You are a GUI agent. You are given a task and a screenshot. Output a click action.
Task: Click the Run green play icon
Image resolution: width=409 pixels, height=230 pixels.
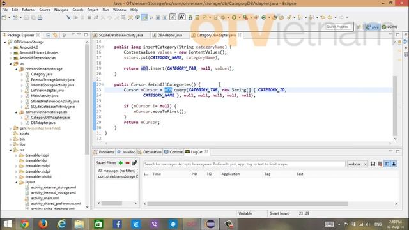click(x=234, y=17)
